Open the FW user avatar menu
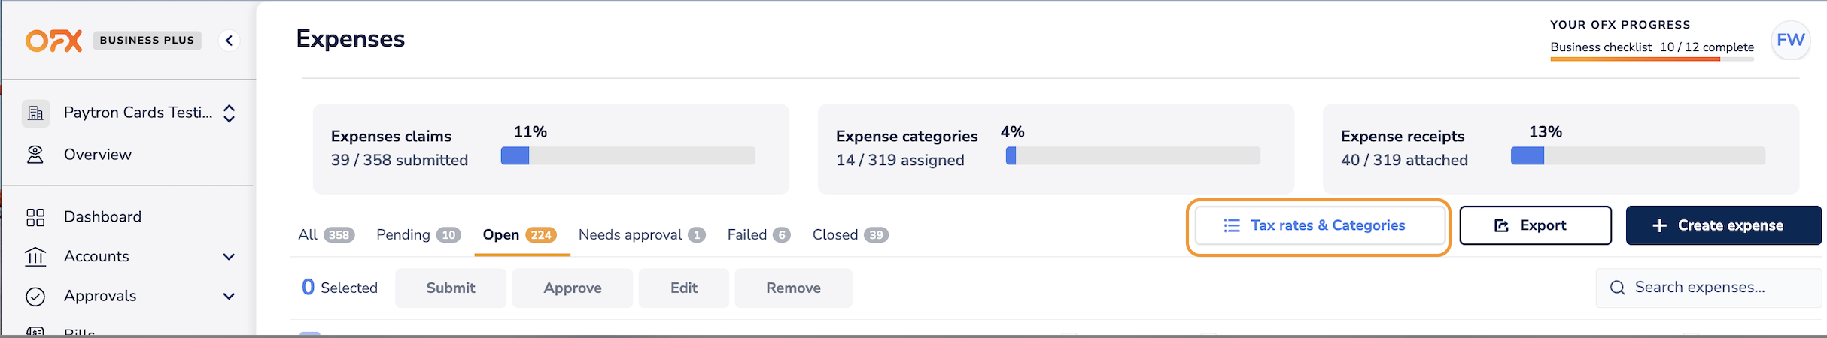1827x338 pixels. coord(1790,40)
